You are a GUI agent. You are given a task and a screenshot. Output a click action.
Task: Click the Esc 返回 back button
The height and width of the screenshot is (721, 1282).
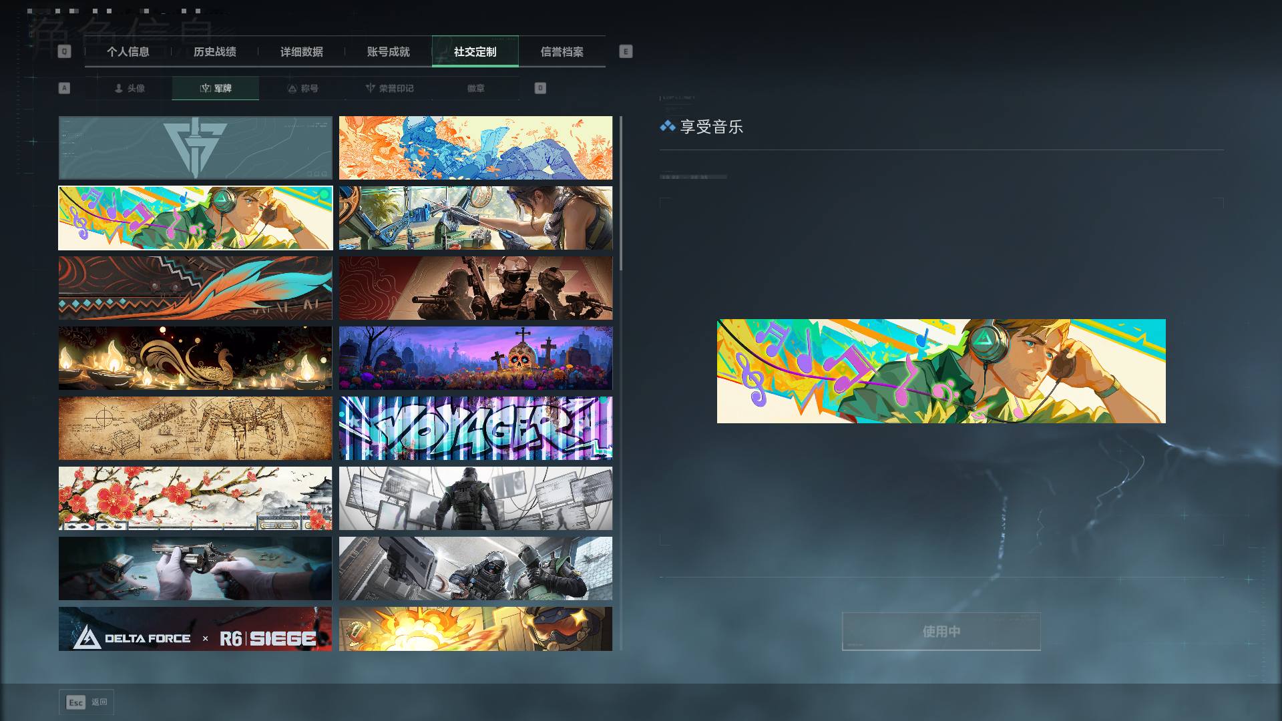87,702
